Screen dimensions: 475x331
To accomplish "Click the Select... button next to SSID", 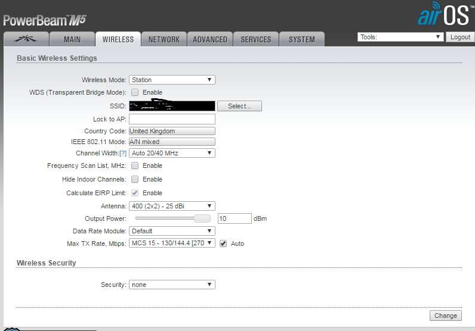I will tap(239, 106).
